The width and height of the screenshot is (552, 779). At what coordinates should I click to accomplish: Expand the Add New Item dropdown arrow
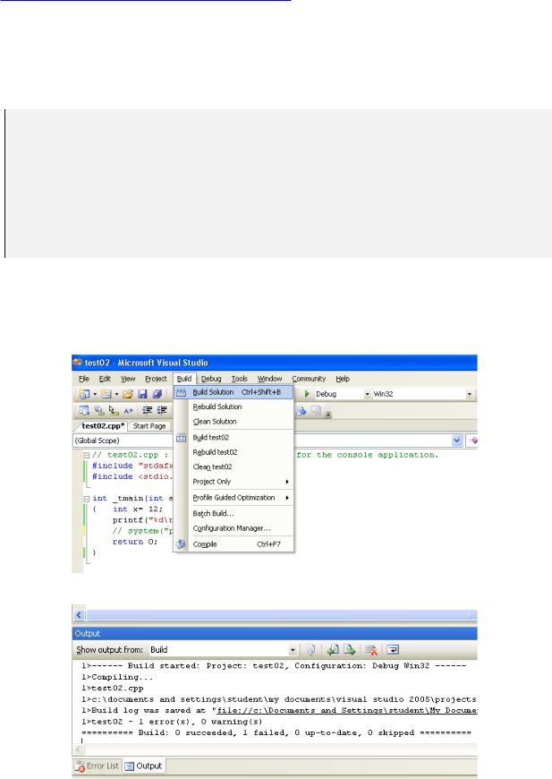coord(116,394)
